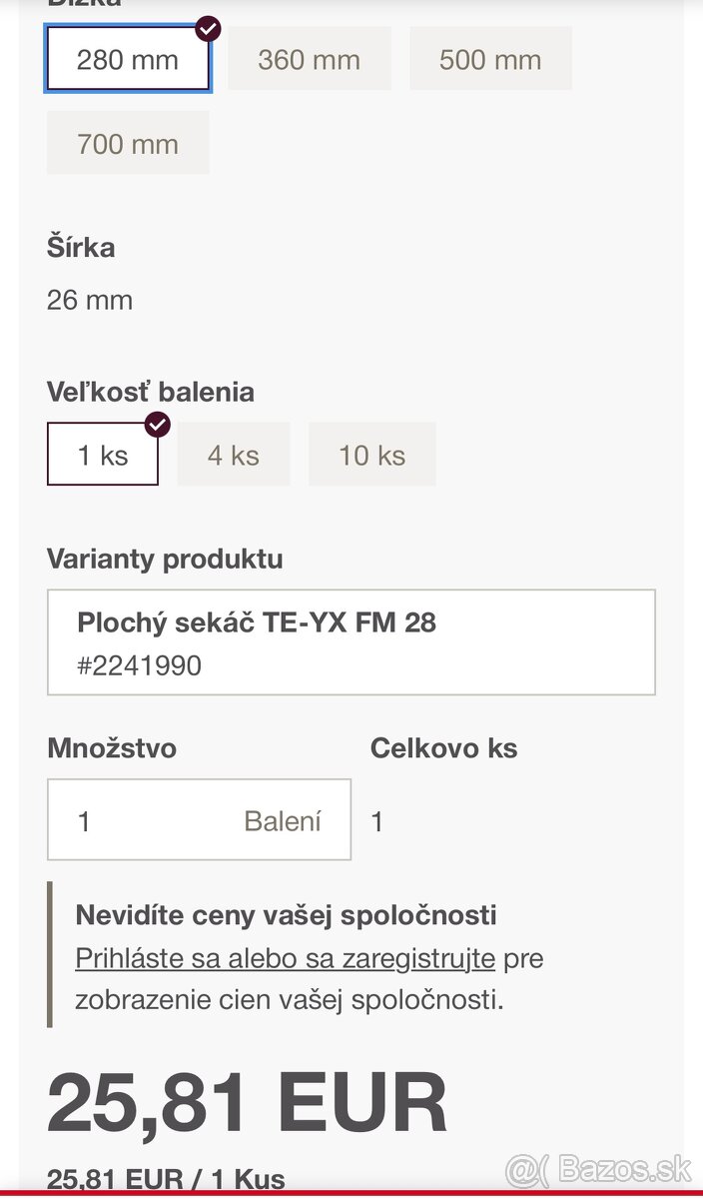The height and width of the screenshot is (1199, 703).
Task: Choose the 500 mm length option
Action: [x=490, y=60]
